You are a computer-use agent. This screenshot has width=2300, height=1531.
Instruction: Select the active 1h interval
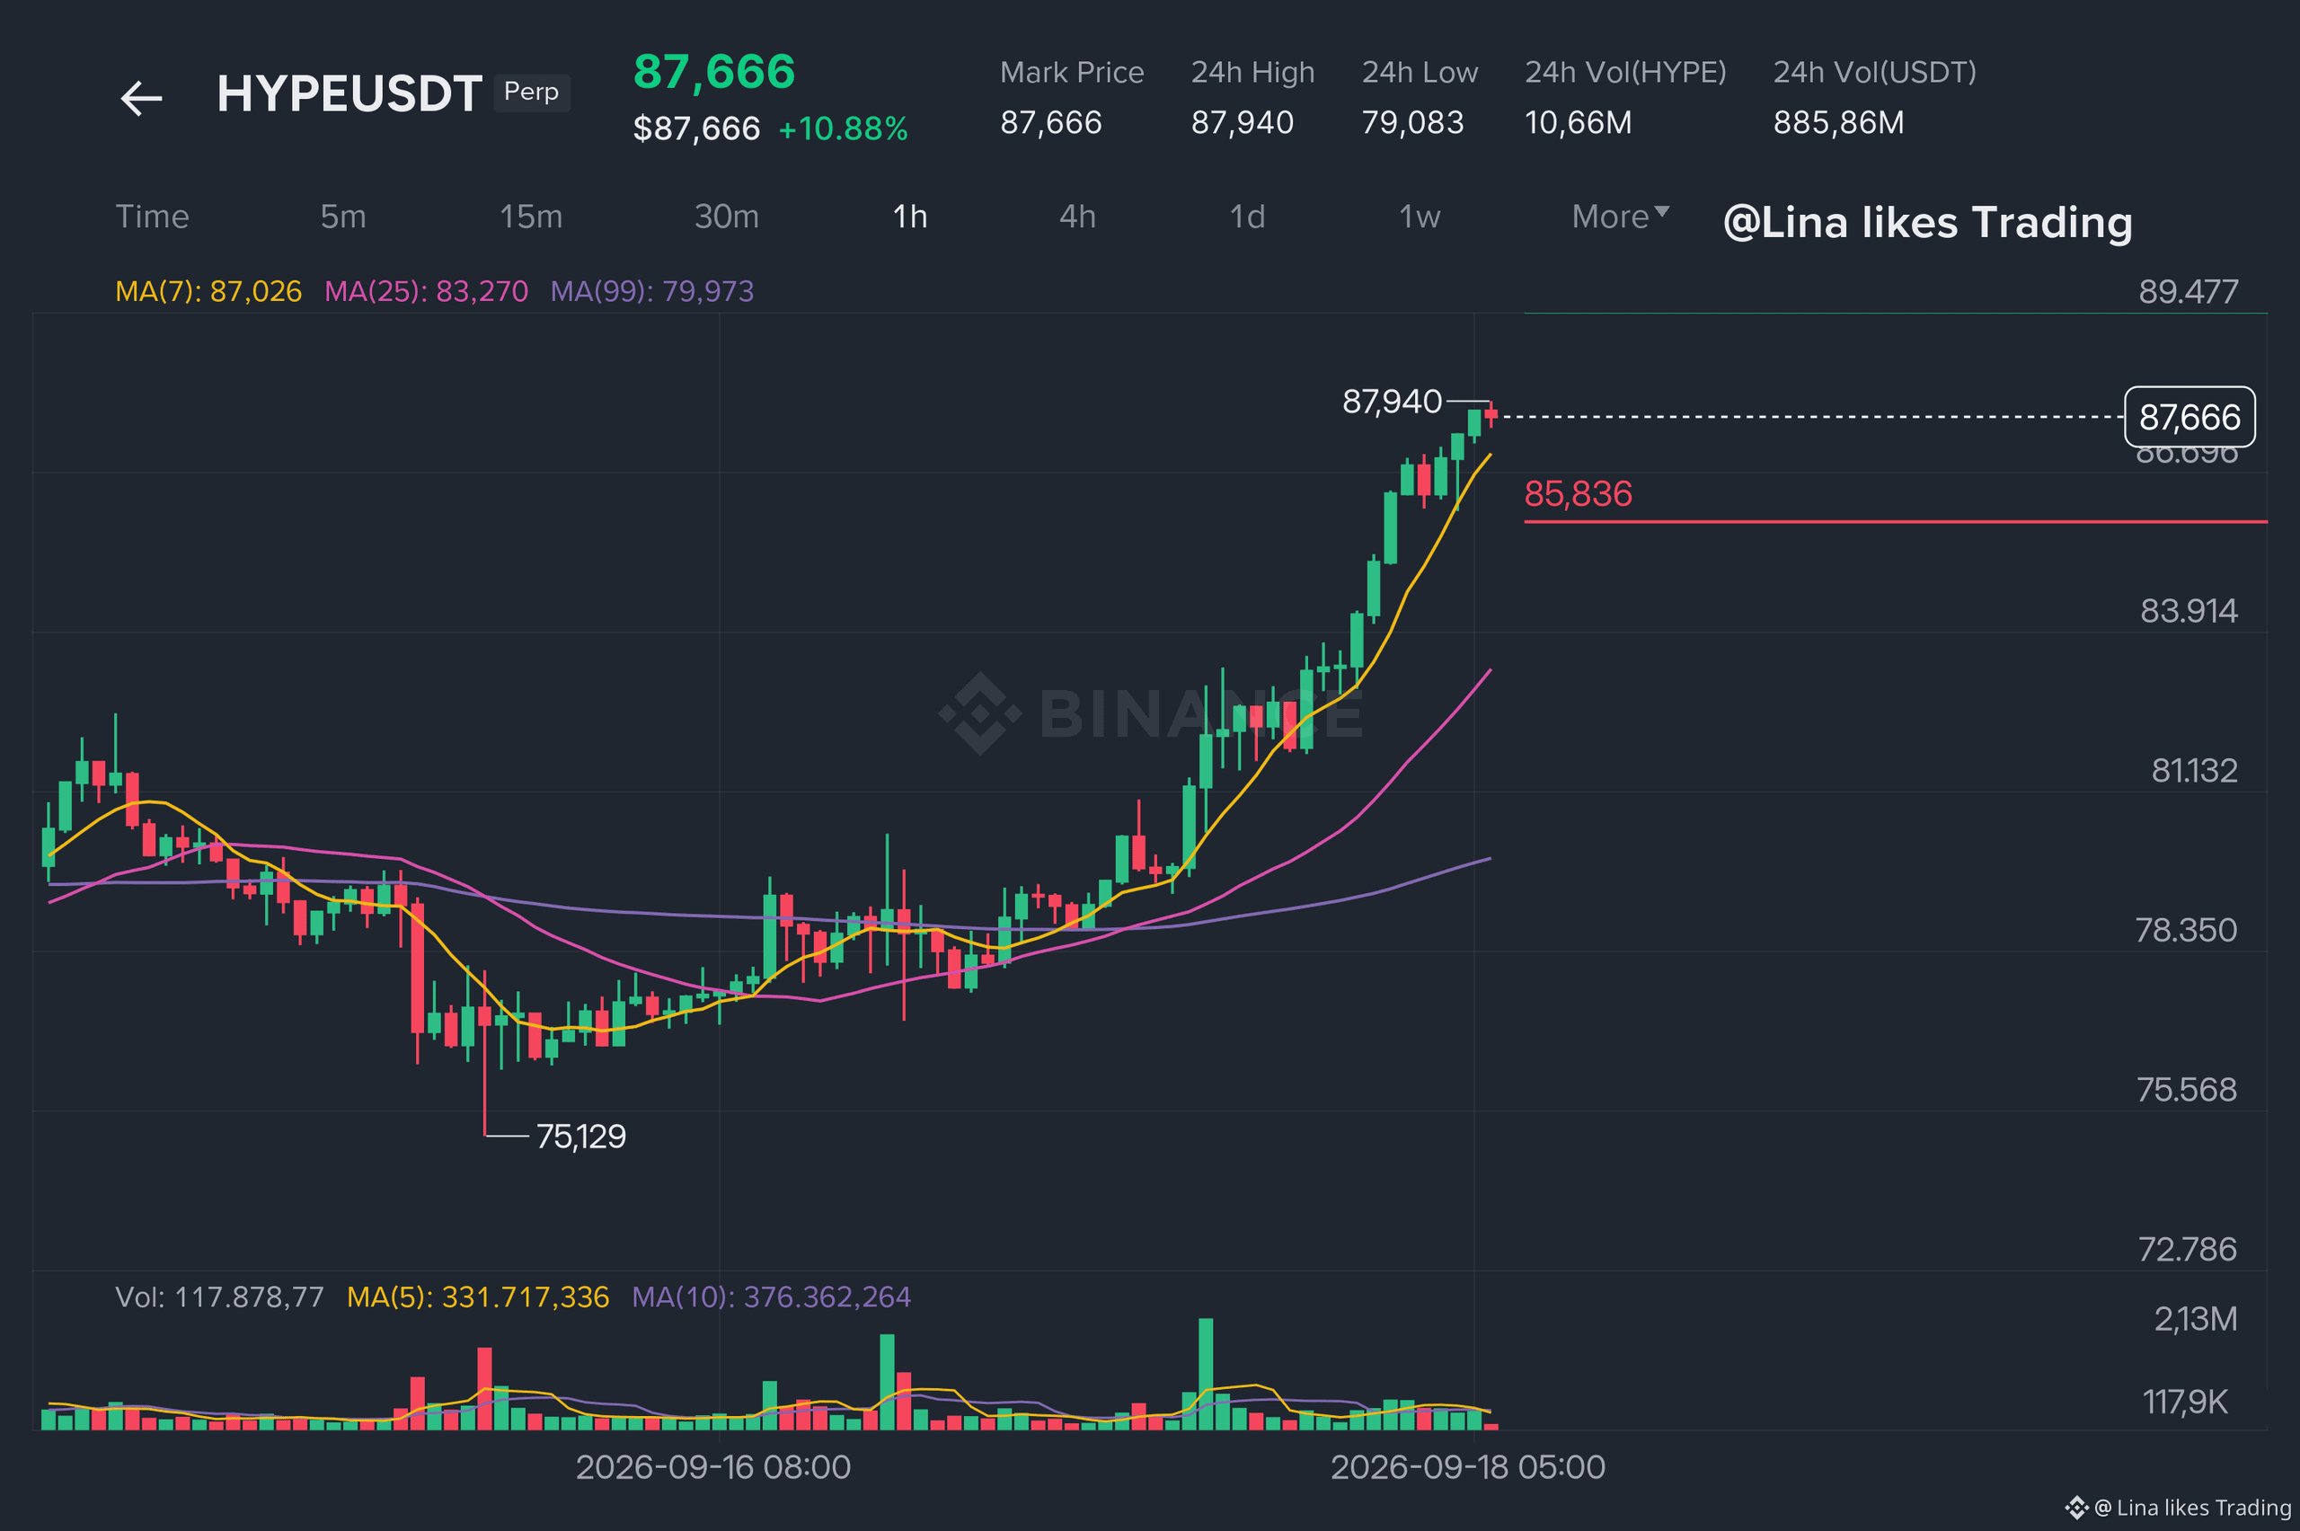[x=910, y=217]
